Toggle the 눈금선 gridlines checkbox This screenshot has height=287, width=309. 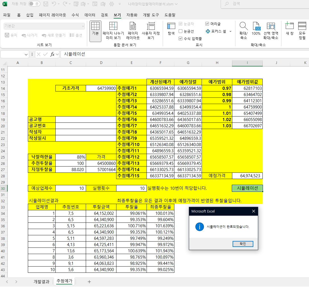point(180,31)
